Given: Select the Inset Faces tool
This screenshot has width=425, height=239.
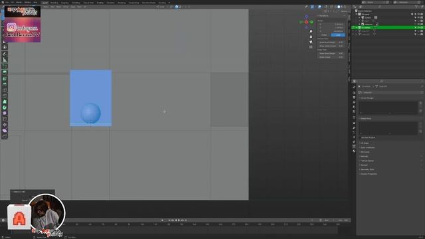Looking at the screenshot, I should point(5,79).
